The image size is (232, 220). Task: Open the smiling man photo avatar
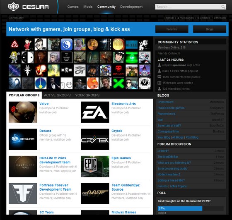[106, 84]
